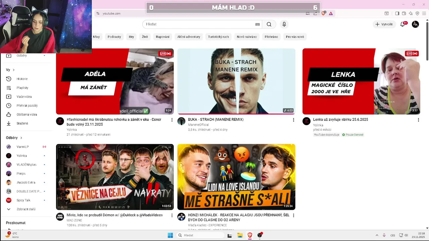Viewport: 429px width, 241px height.
Task: Open more options for the #fashionadel video
Action: tap(172, 120)
